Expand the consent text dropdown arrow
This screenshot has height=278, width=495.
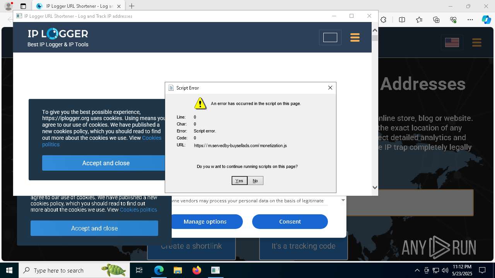click(343, 200)
